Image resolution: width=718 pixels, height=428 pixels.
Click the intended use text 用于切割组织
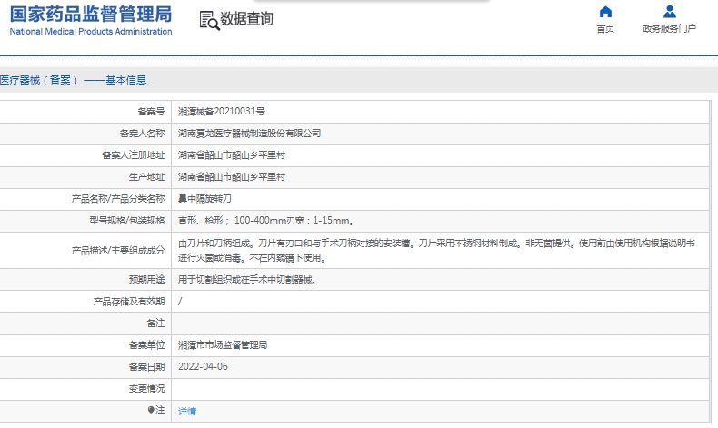tap(205, 280)
